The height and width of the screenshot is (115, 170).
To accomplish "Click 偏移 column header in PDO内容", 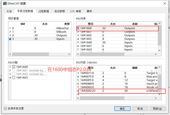I will [x=135, y=68].
